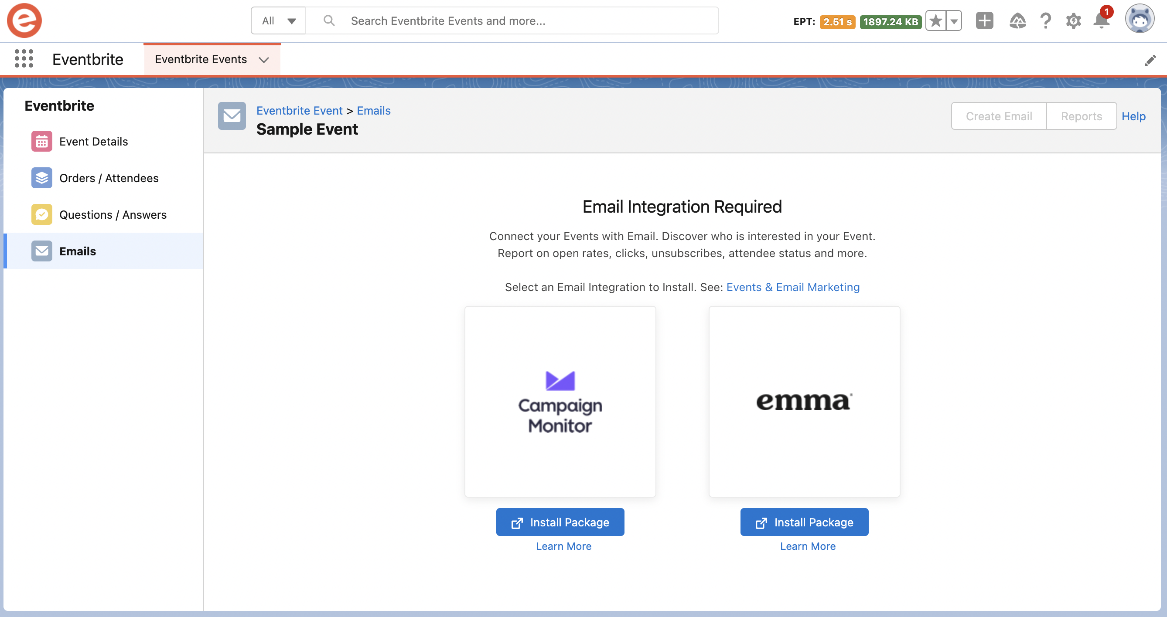Click the Email Integration Required heading
Viewport: 1167px width, 617px height.
pos(682,207)
